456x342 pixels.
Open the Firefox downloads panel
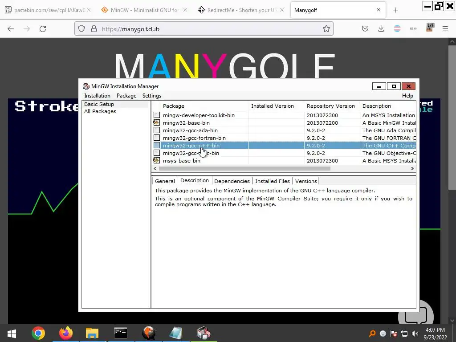point(381,28)
